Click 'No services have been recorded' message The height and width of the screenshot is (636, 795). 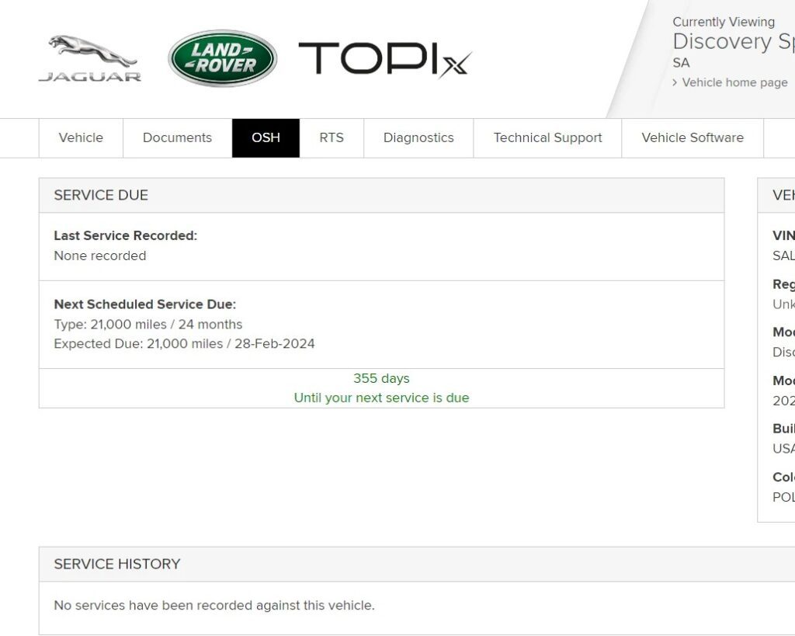click(x=214, y=606)
